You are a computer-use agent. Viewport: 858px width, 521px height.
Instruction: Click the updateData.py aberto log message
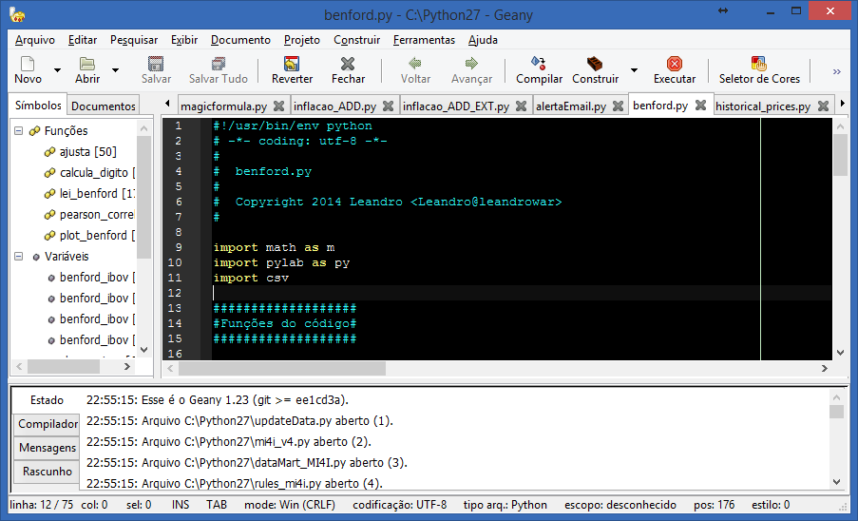(x=239, y=421)
